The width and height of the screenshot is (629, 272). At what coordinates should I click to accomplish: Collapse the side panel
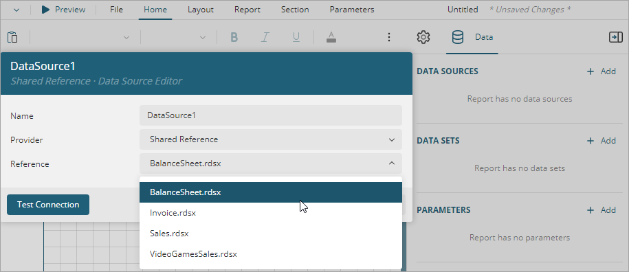(x=615, y=37)
